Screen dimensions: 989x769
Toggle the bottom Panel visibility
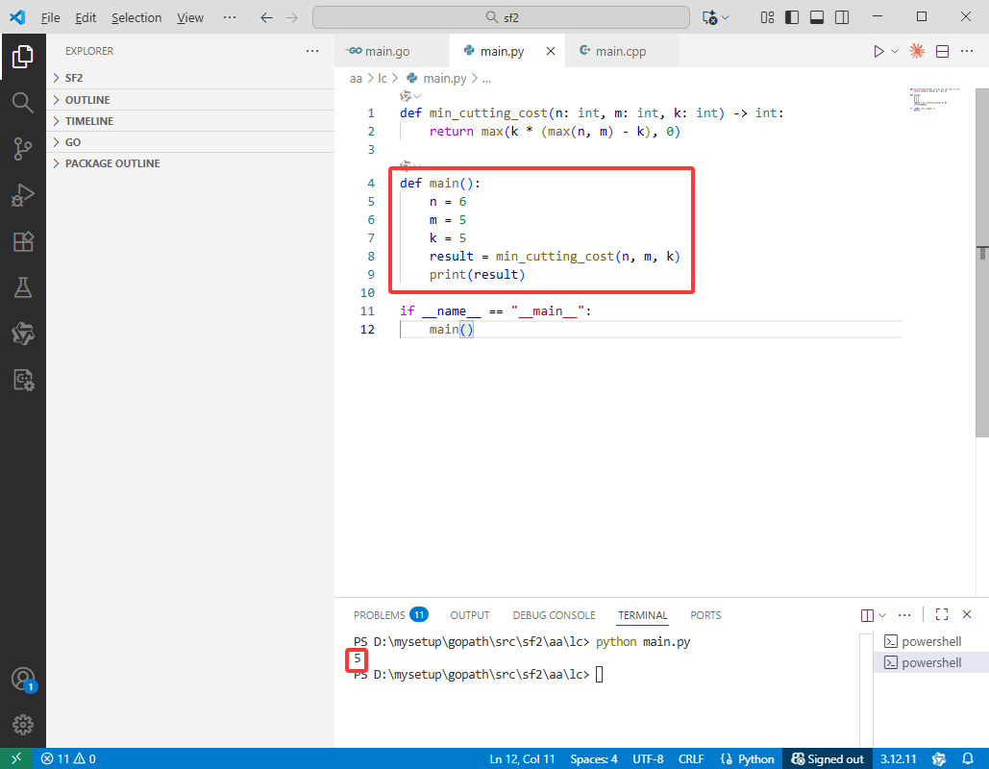817,17
